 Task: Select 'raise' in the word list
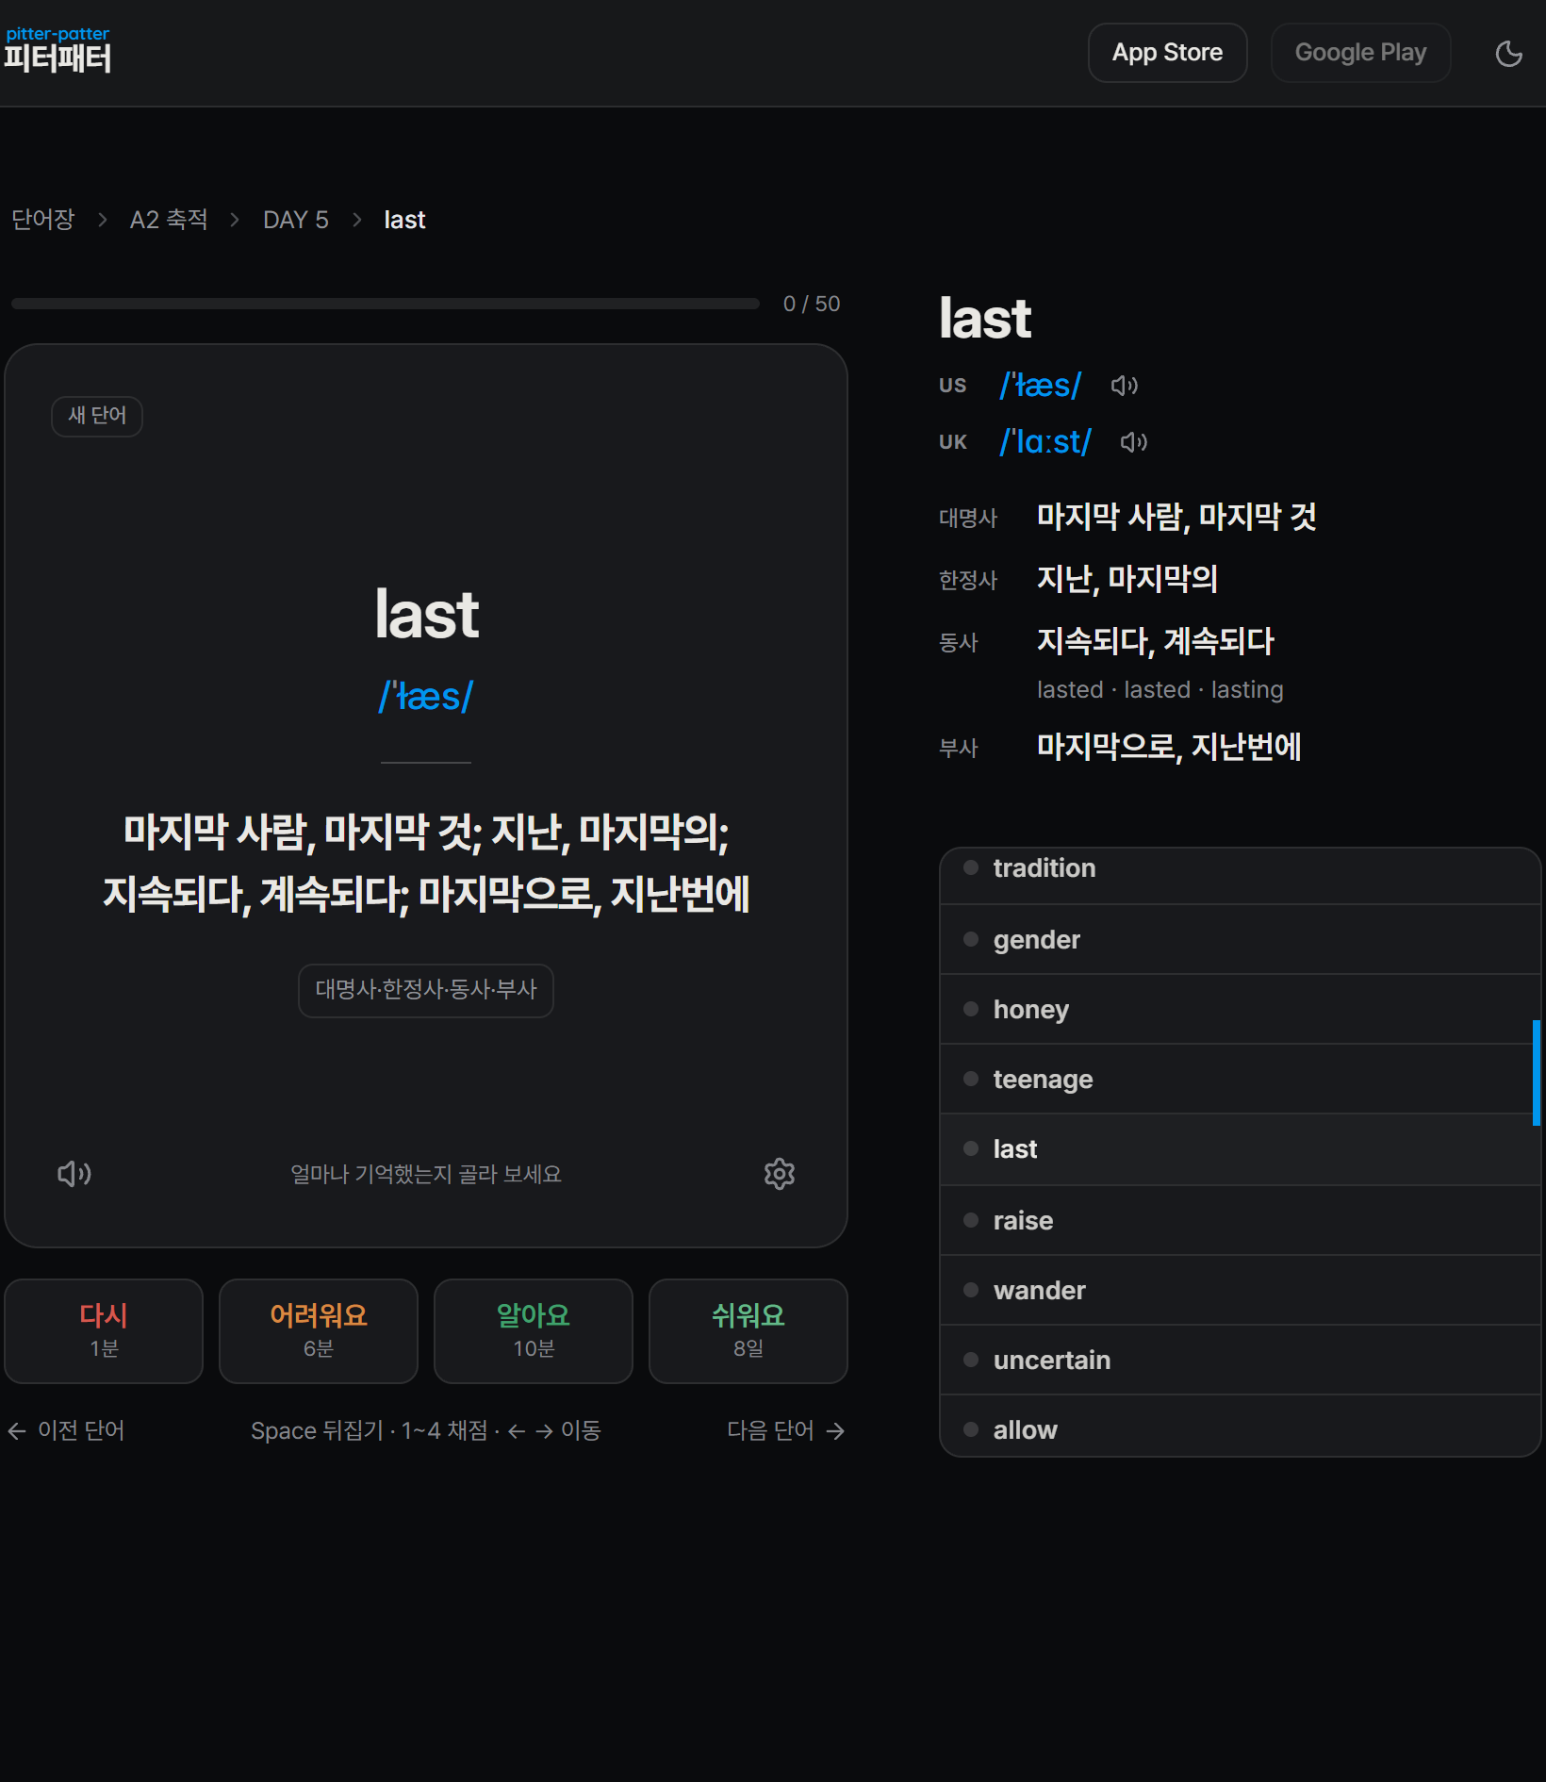(1240, 1220)
